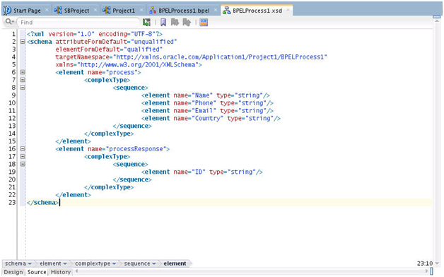Viewport: 444px width, 277px height.
Task: Close the BPELProcess1.xsd tab
Action: point(288,10)
